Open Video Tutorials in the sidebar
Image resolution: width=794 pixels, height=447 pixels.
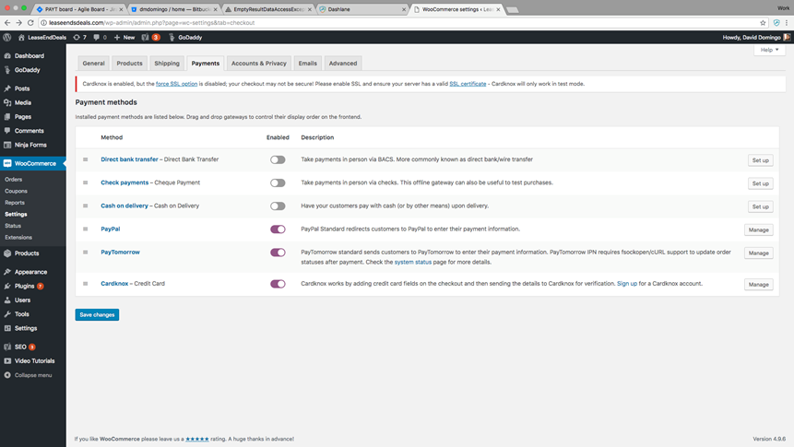(x=33, y=361)
